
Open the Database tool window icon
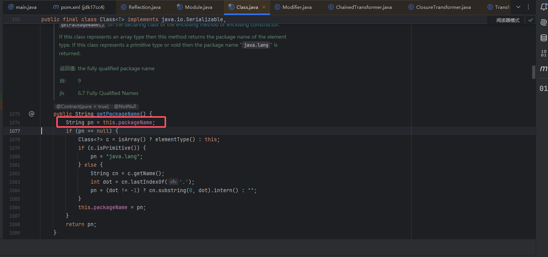pos(543,38)
